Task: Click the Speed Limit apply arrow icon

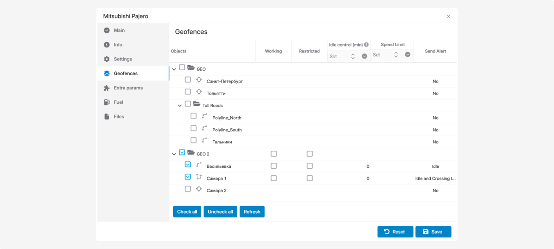Action: click(408, 54)
